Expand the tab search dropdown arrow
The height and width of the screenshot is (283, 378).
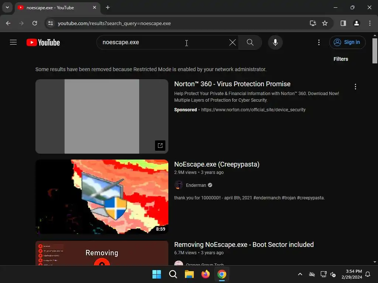click(7, 7)
